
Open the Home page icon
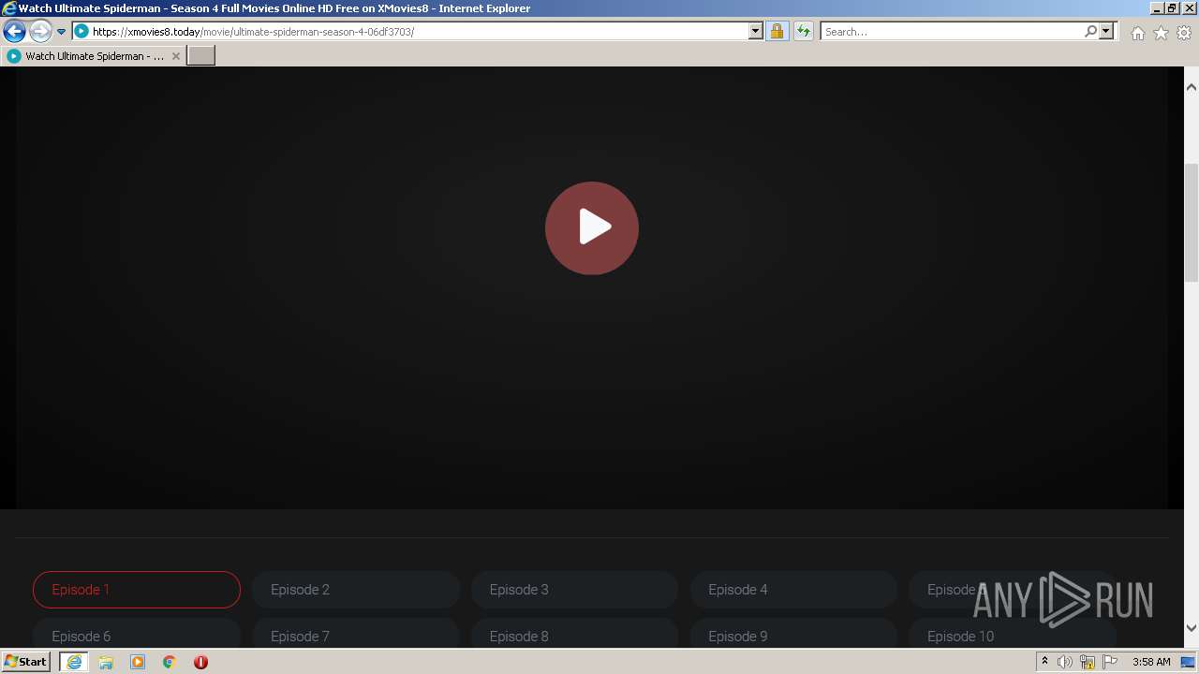pyautogui.click(x=1137, y=33)
